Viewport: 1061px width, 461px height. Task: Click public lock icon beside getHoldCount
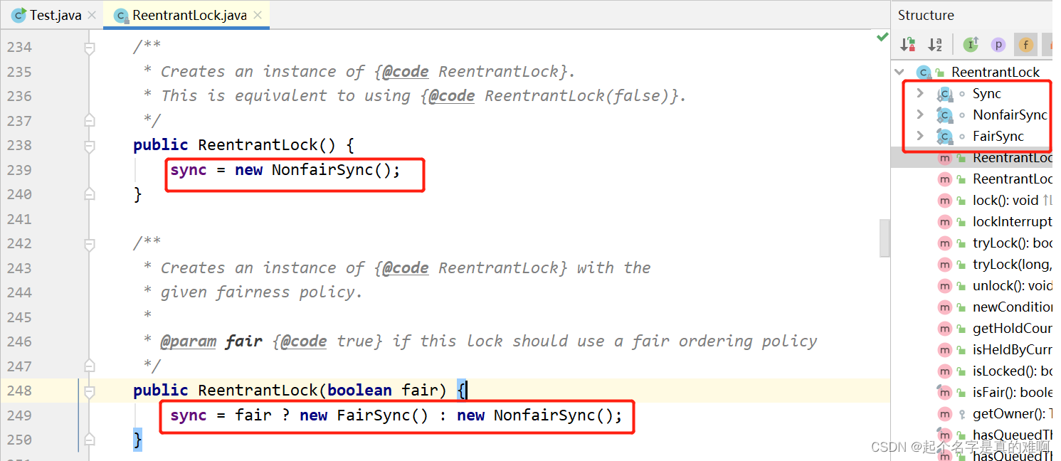(962, 328)
